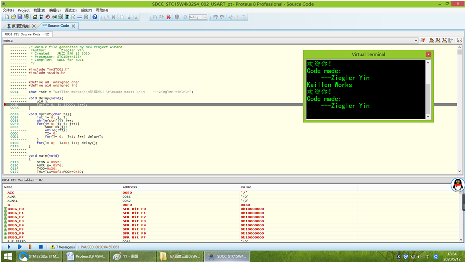Click the toggle breakpoint icon at far right

click(459, 40)
